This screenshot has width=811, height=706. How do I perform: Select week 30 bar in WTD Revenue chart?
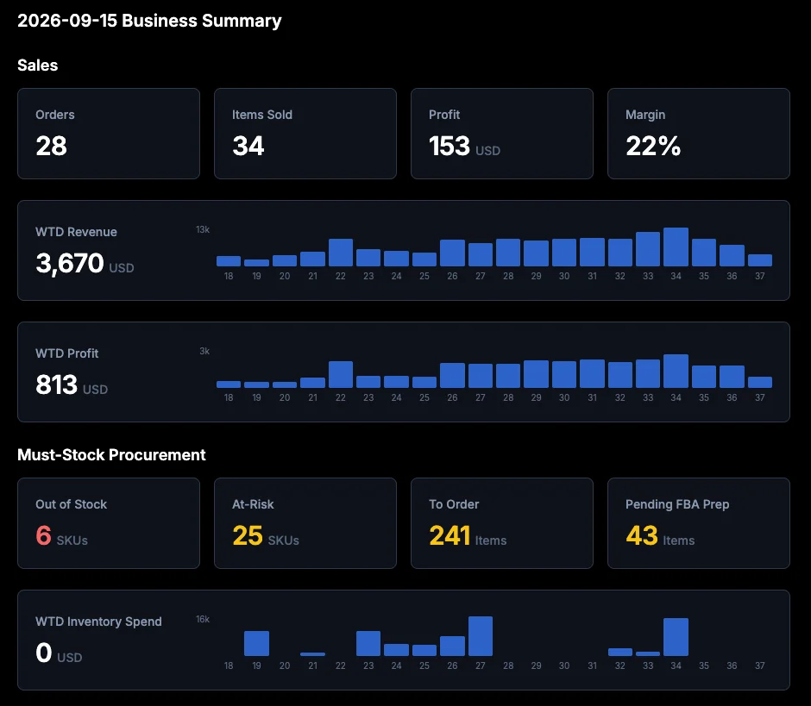tap(563, 253)
